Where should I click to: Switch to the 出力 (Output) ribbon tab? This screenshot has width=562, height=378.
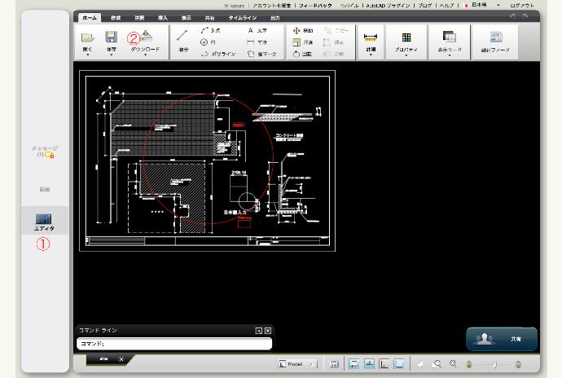tap(275, 18)
